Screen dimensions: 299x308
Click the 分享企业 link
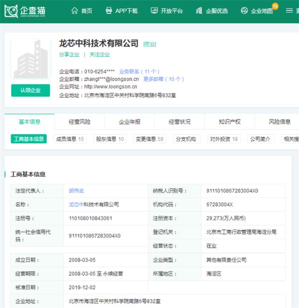click(x=69, y=54)
